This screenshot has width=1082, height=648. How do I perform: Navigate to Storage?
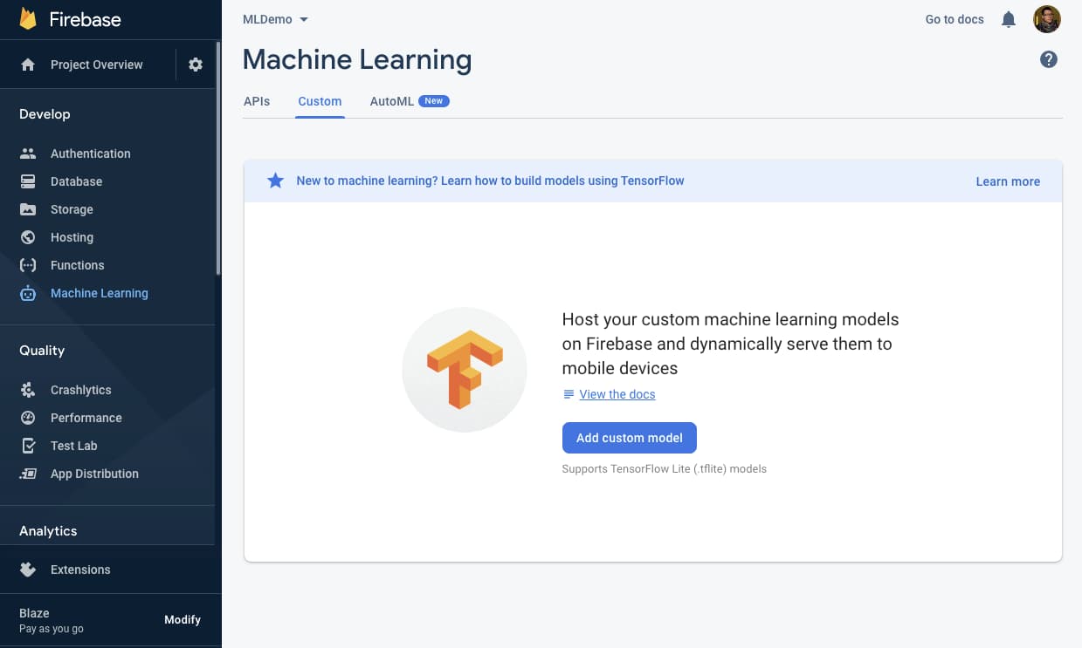point(72,209)
